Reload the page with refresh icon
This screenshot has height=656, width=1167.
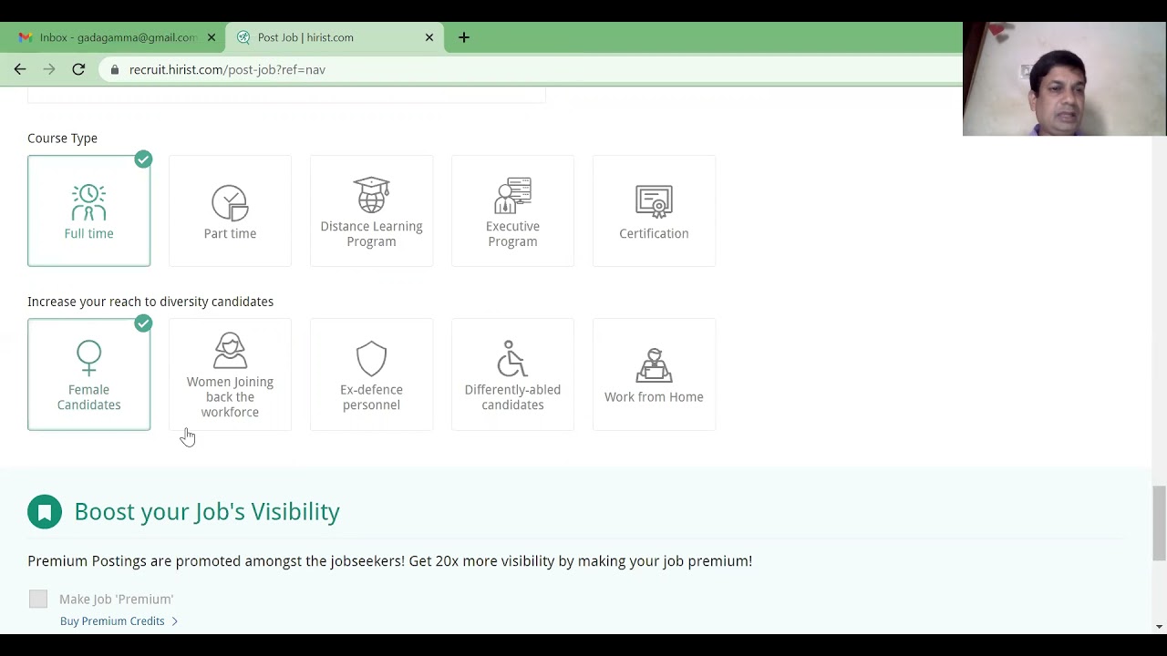click(x=78, y=69)
